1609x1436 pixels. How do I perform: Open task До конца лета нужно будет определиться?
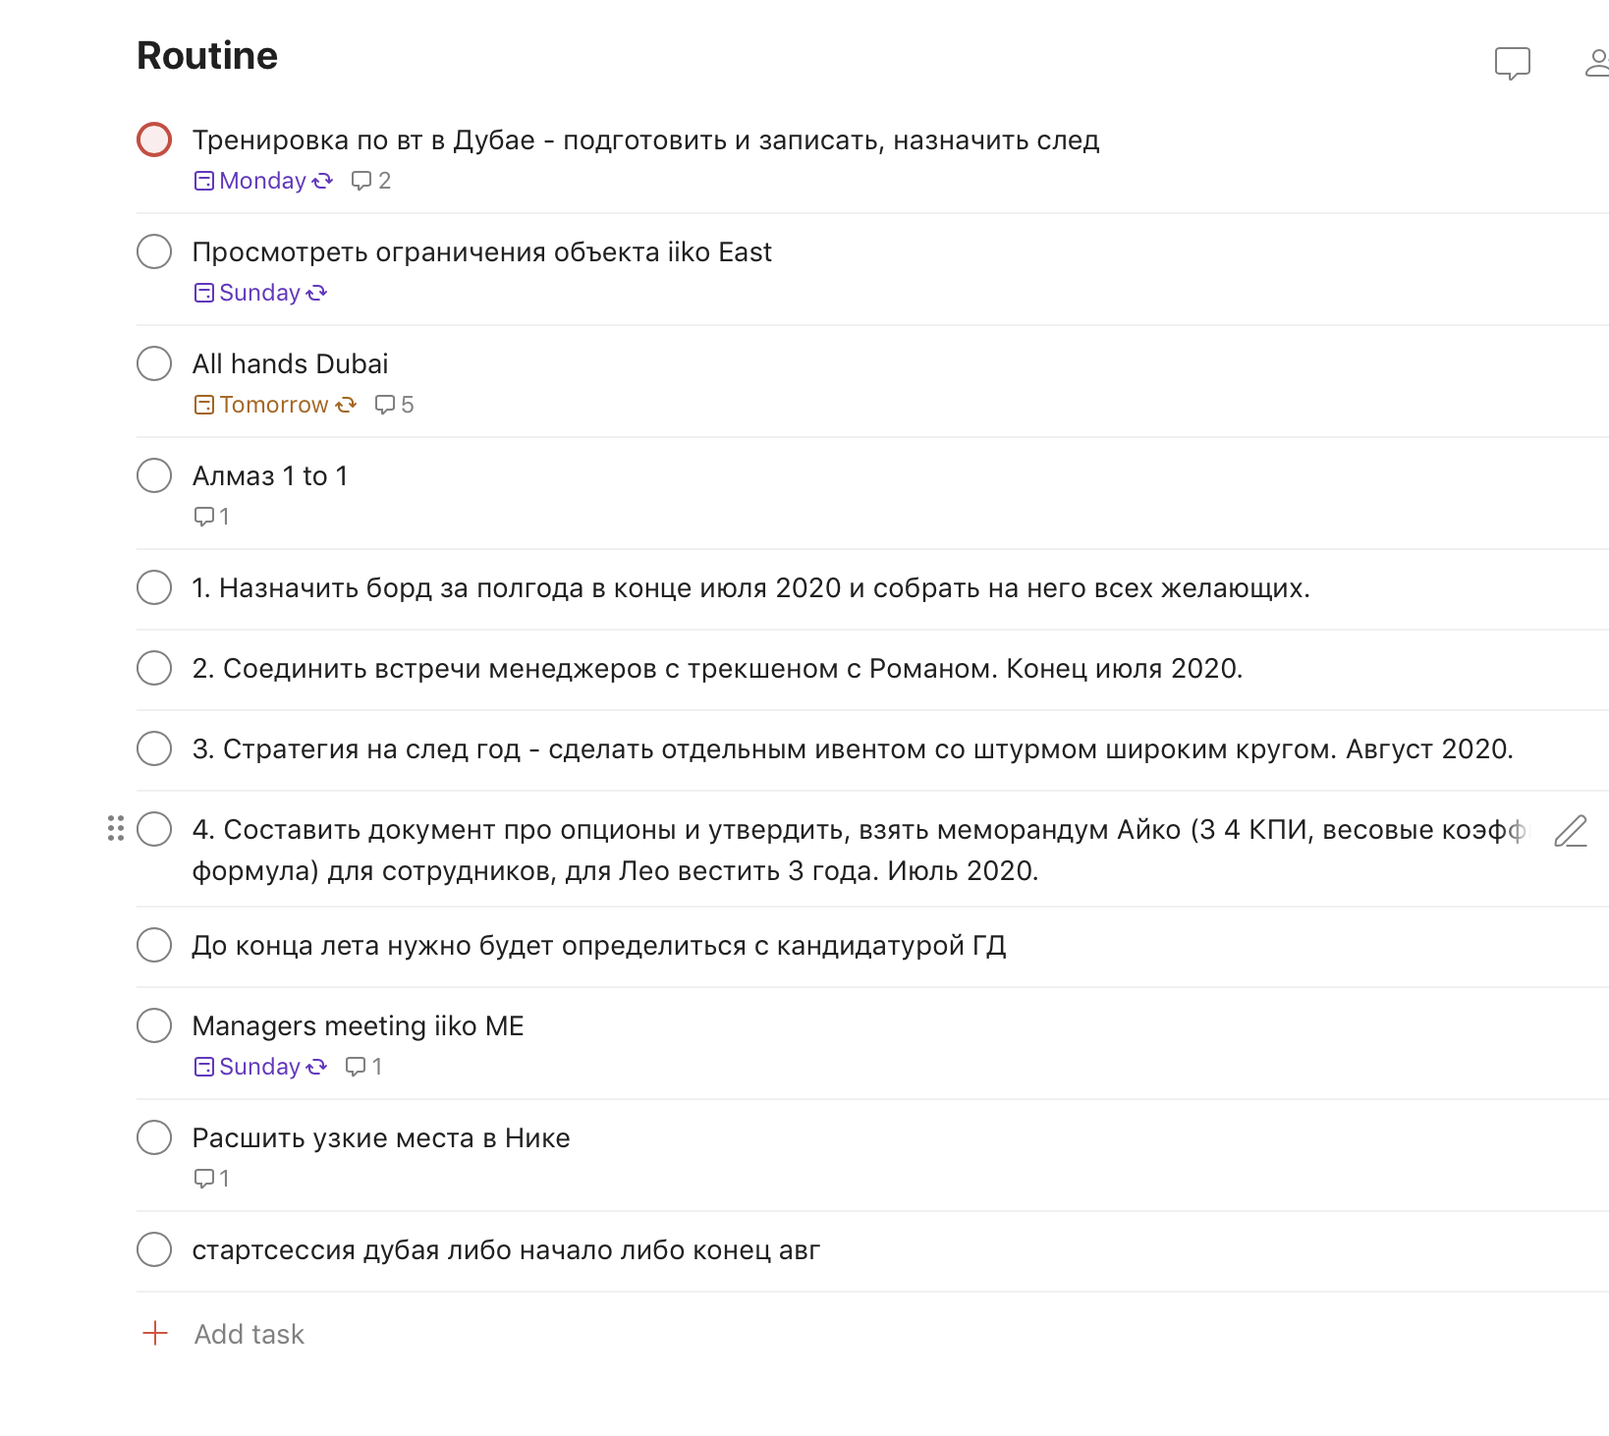pos(598,946)
